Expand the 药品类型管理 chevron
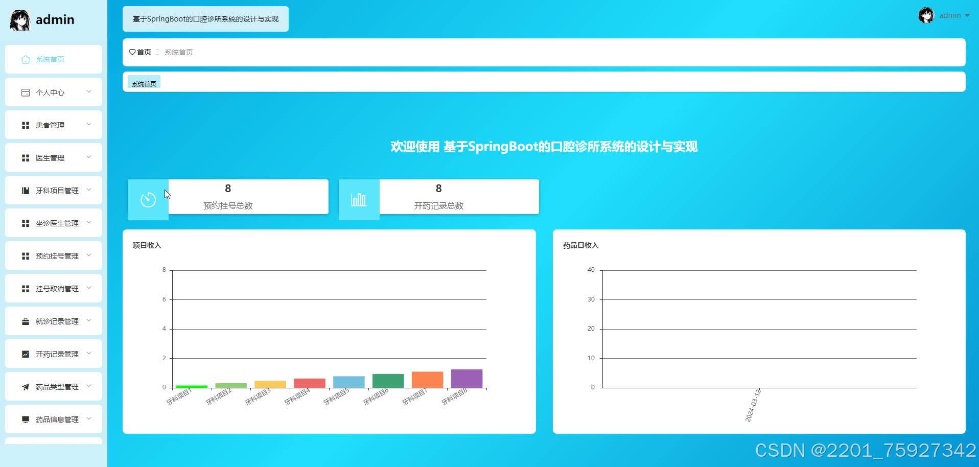Image resolution: width=979 pixels, height=467 pixels. 89,386
